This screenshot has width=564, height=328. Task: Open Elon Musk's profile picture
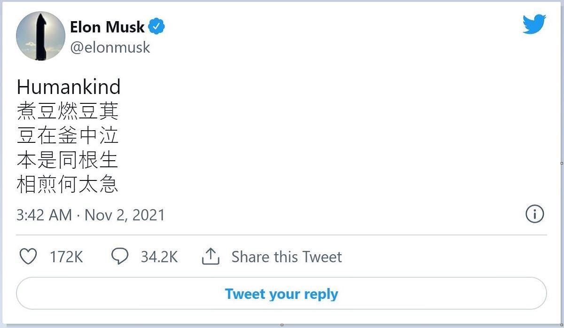[40, 36]
